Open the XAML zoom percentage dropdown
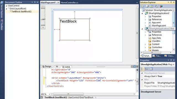177x99 pixels. point(49,94)
